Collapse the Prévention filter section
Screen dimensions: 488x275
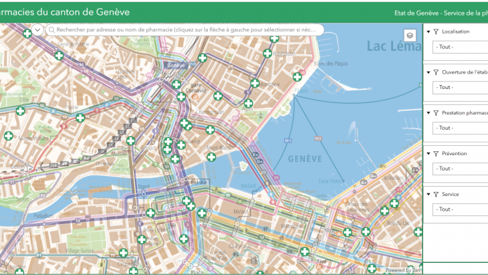[429, 153]
